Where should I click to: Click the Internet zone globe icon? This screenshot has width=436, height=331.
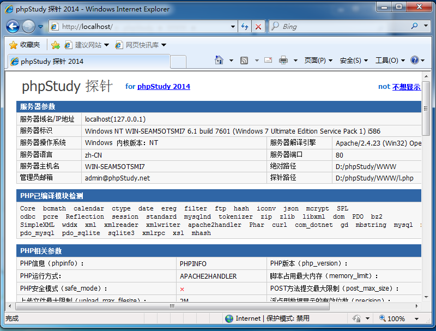(x=229, y=318)
